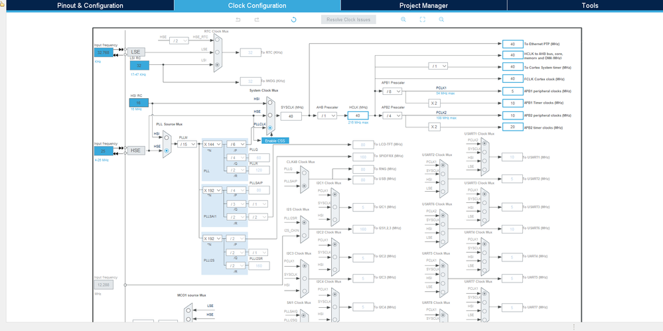The height and width of the screenshot is (331, 663).
Task: Select the Clock Configuration tab
Action: 257,5
